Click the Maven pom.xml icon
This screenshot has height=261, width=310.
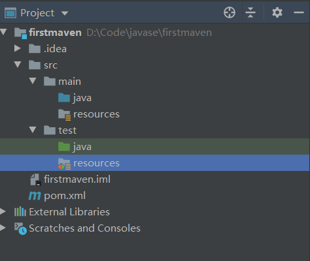(35, 196)
